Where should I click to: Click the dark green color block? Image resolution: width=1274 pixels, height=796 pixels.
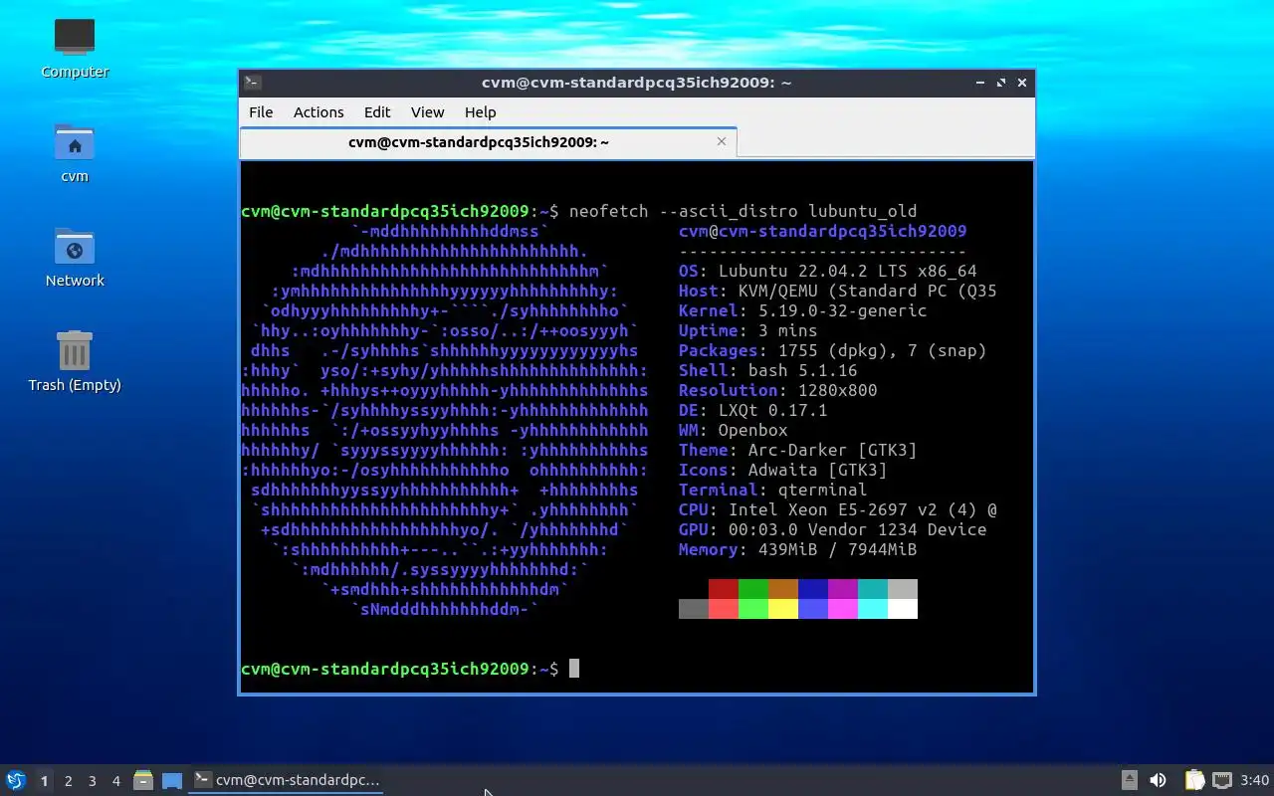coord(753,589)
